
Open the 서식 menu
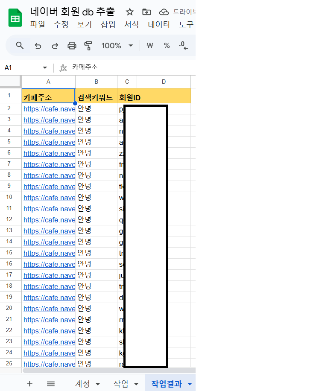click(x=132, y=24)
